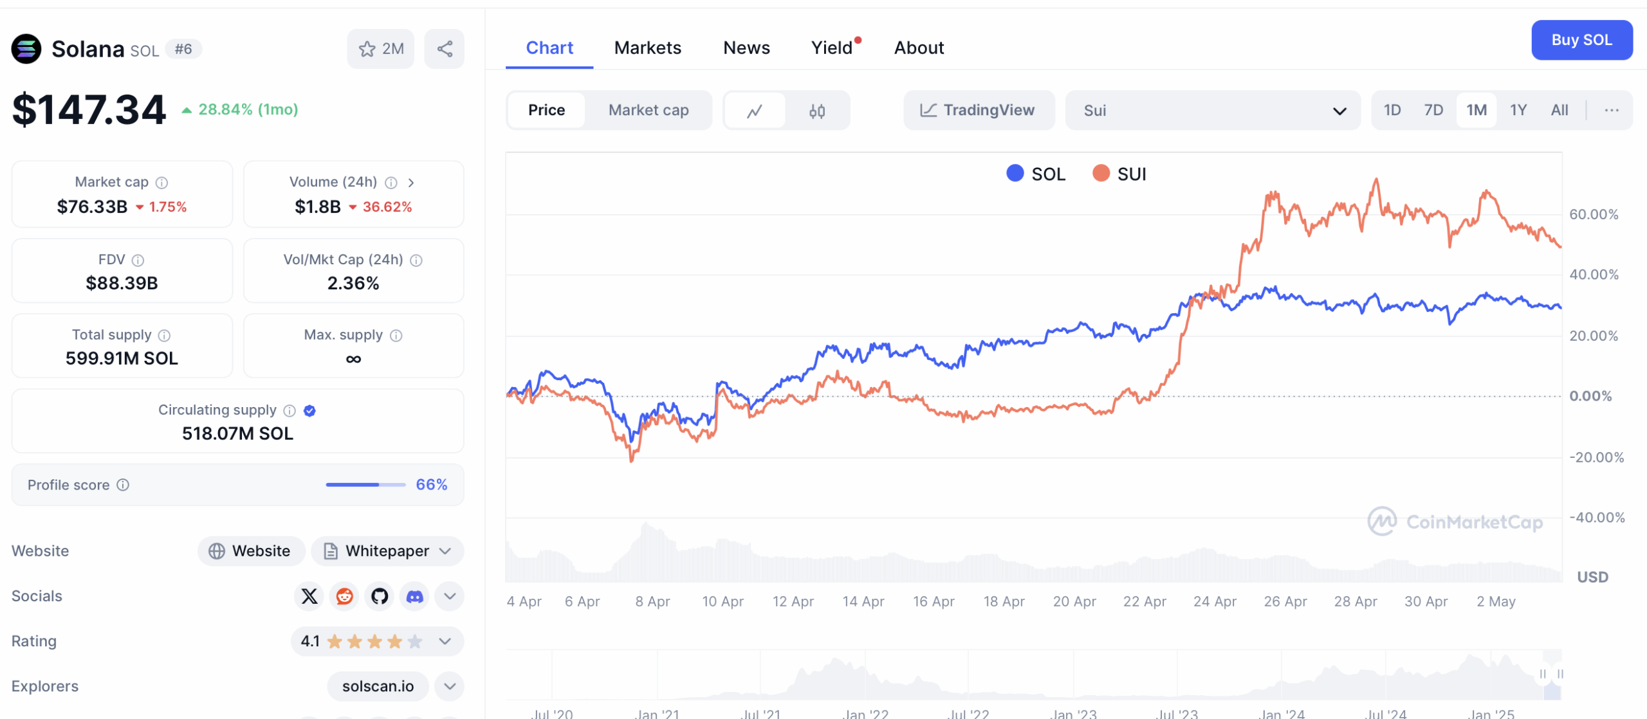Click the timeline range selector handle
1647x719 pixels.
coord(1560,673)
